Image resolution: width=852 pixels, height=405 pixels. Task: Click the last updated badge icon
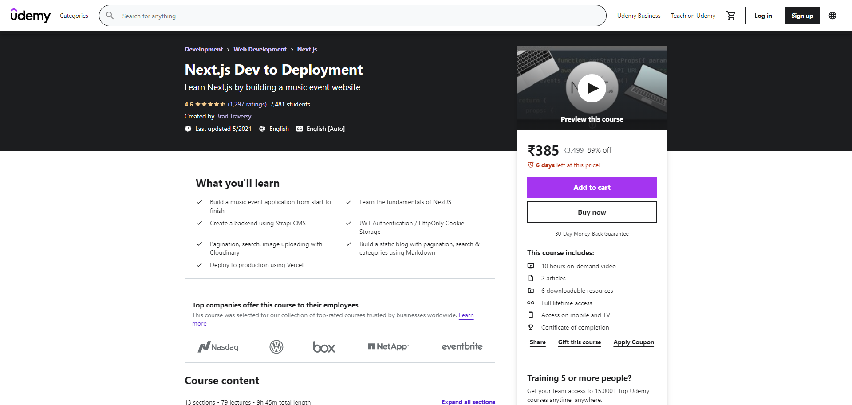pos(188,129)
